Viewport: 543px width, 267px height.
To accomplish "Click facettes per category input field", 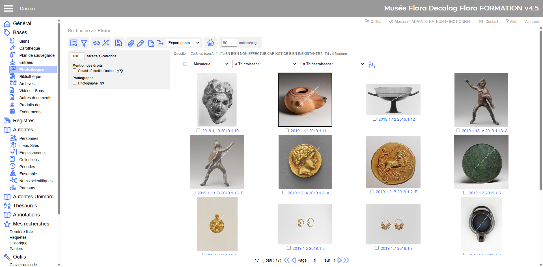I will click(x=77, y=56).
